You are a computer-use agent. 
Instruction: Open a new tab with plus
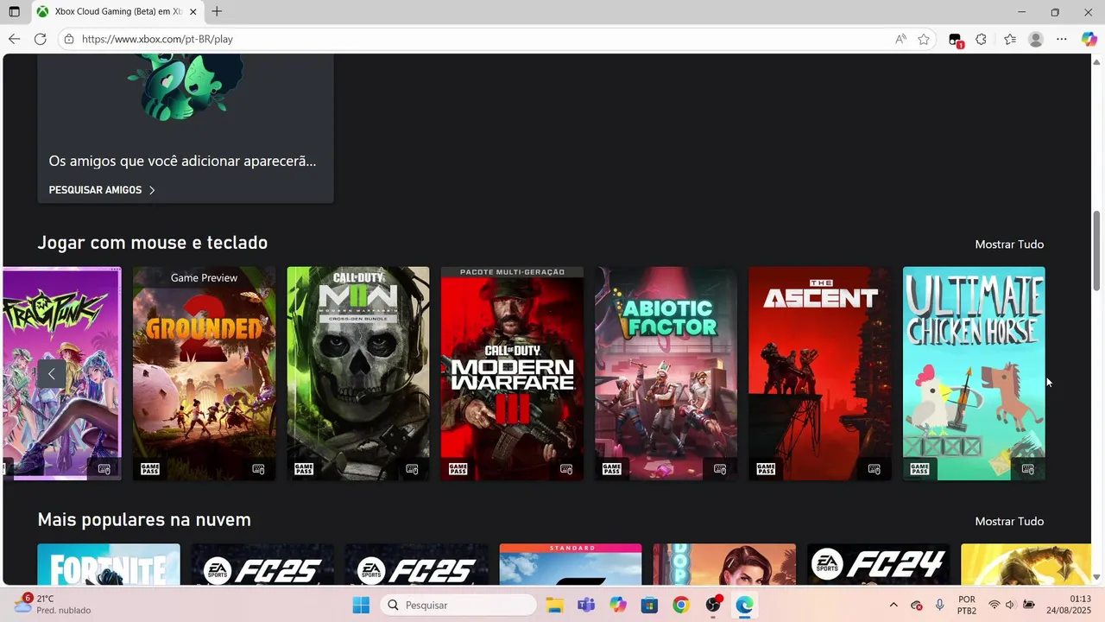click(217, 11)
